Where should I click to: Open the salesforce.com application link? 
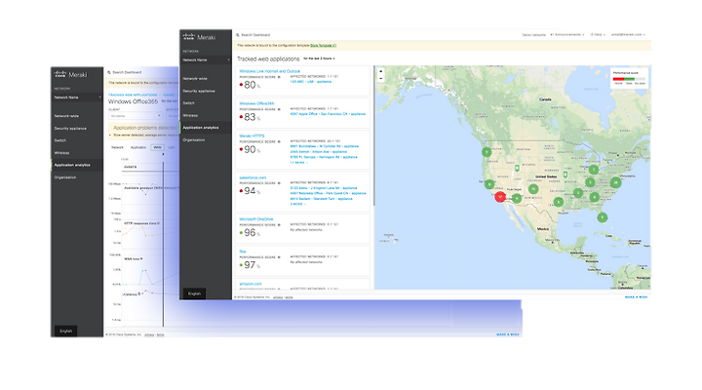tap(253, 177)
